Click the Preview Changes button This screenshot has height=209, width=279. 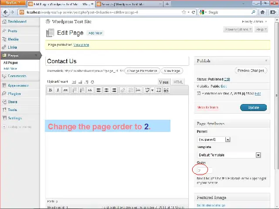click(251, 71)
